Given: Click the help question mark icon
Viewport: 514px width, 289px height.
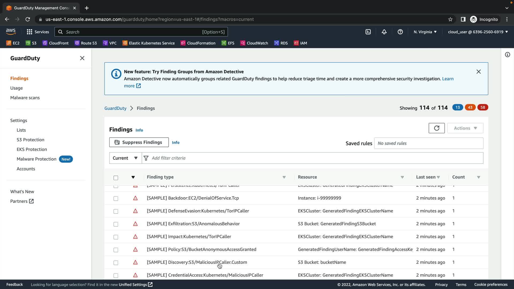Looking at the screenshot, I should 400,32.
